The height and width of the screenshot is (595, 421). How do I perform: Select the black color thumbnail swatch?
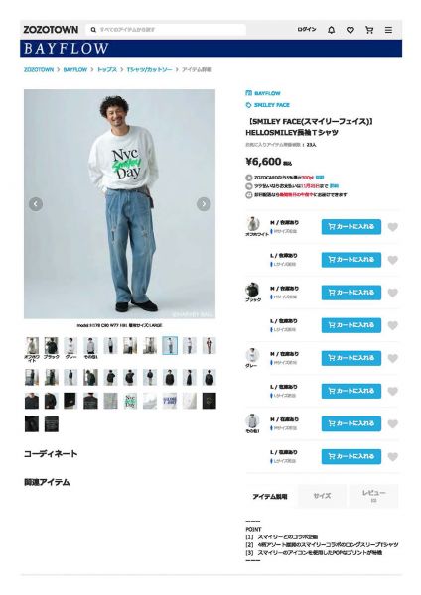tap(52, 348)
